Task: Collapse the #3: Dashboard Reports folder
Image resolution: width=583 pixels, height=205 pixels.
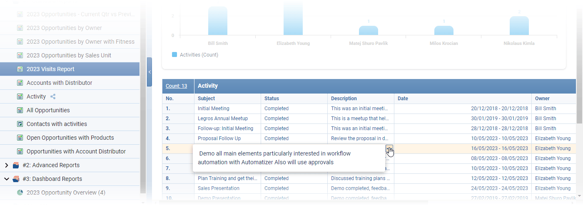Action: coord(6,179)
